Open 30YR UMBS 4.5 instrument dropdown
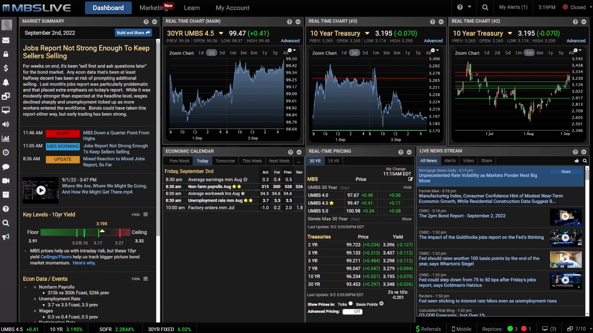Viewport: 593px width, 333px height. click(x=221, y=33)
